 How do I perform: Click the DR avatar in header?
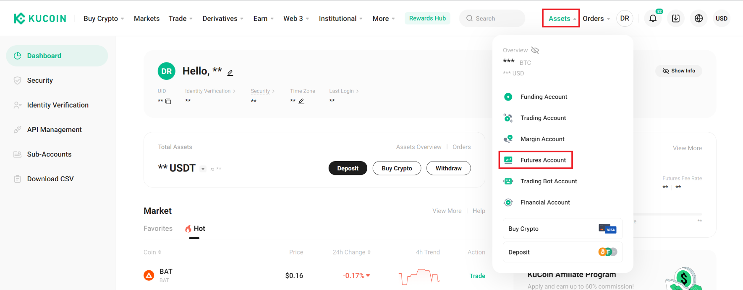[625, 18]
